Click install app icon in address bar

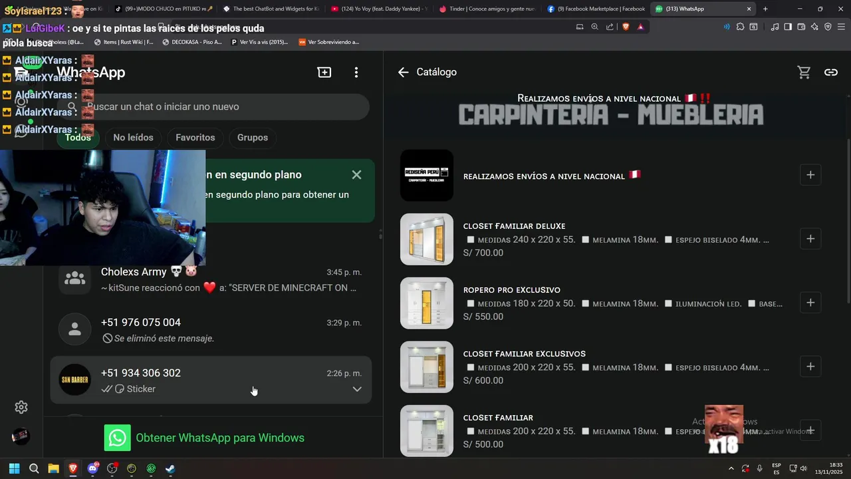click(x=580, y=27)
